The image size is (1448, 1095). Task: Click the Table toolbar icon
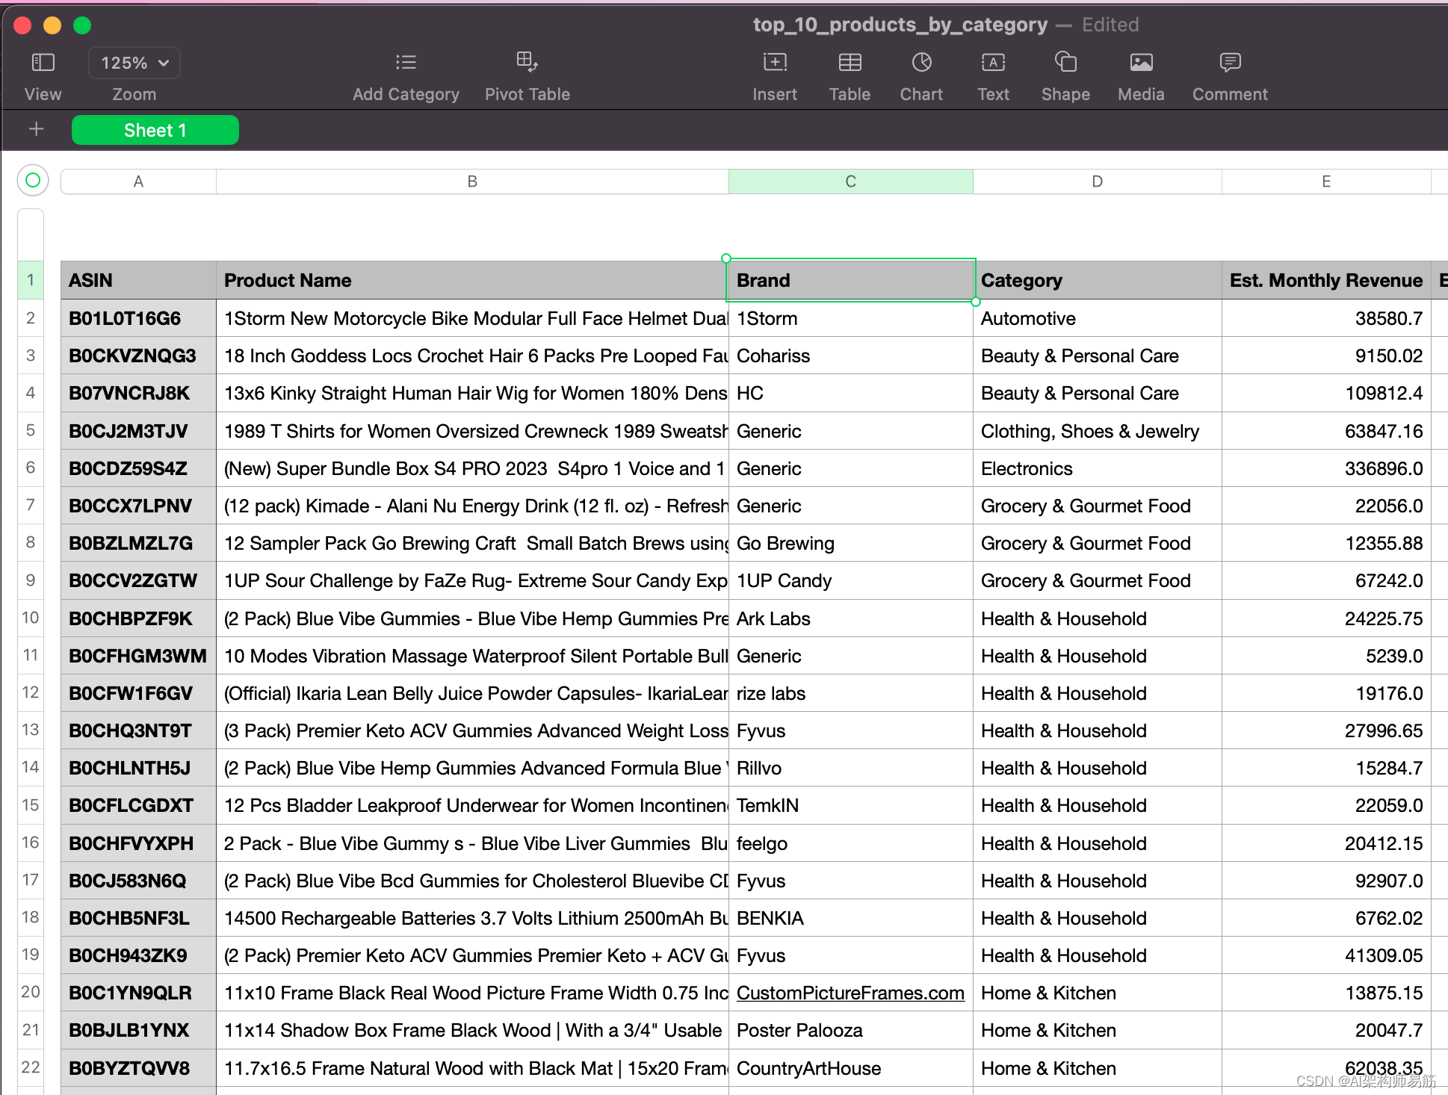tap(850, 62)
